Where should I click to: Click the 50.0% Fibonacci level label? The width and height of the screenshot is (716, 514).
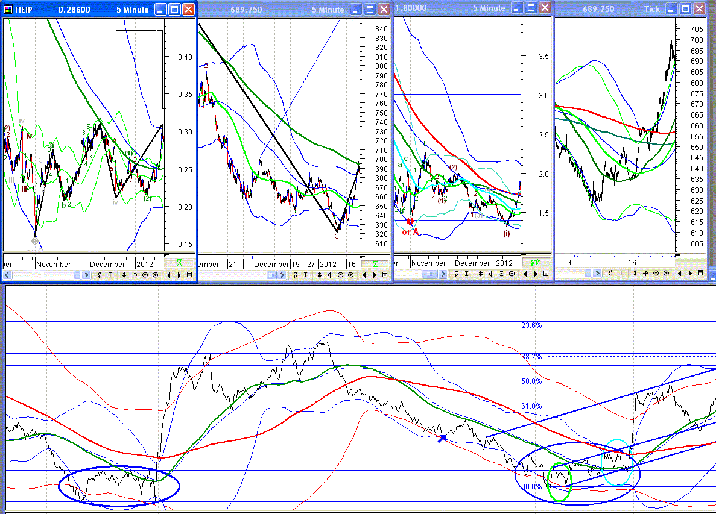coord(531,381)
